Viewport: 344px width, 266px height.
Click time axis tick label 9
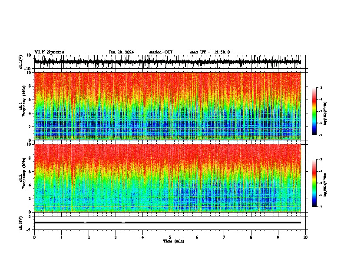pyautogui.click(x=278, y=237)
